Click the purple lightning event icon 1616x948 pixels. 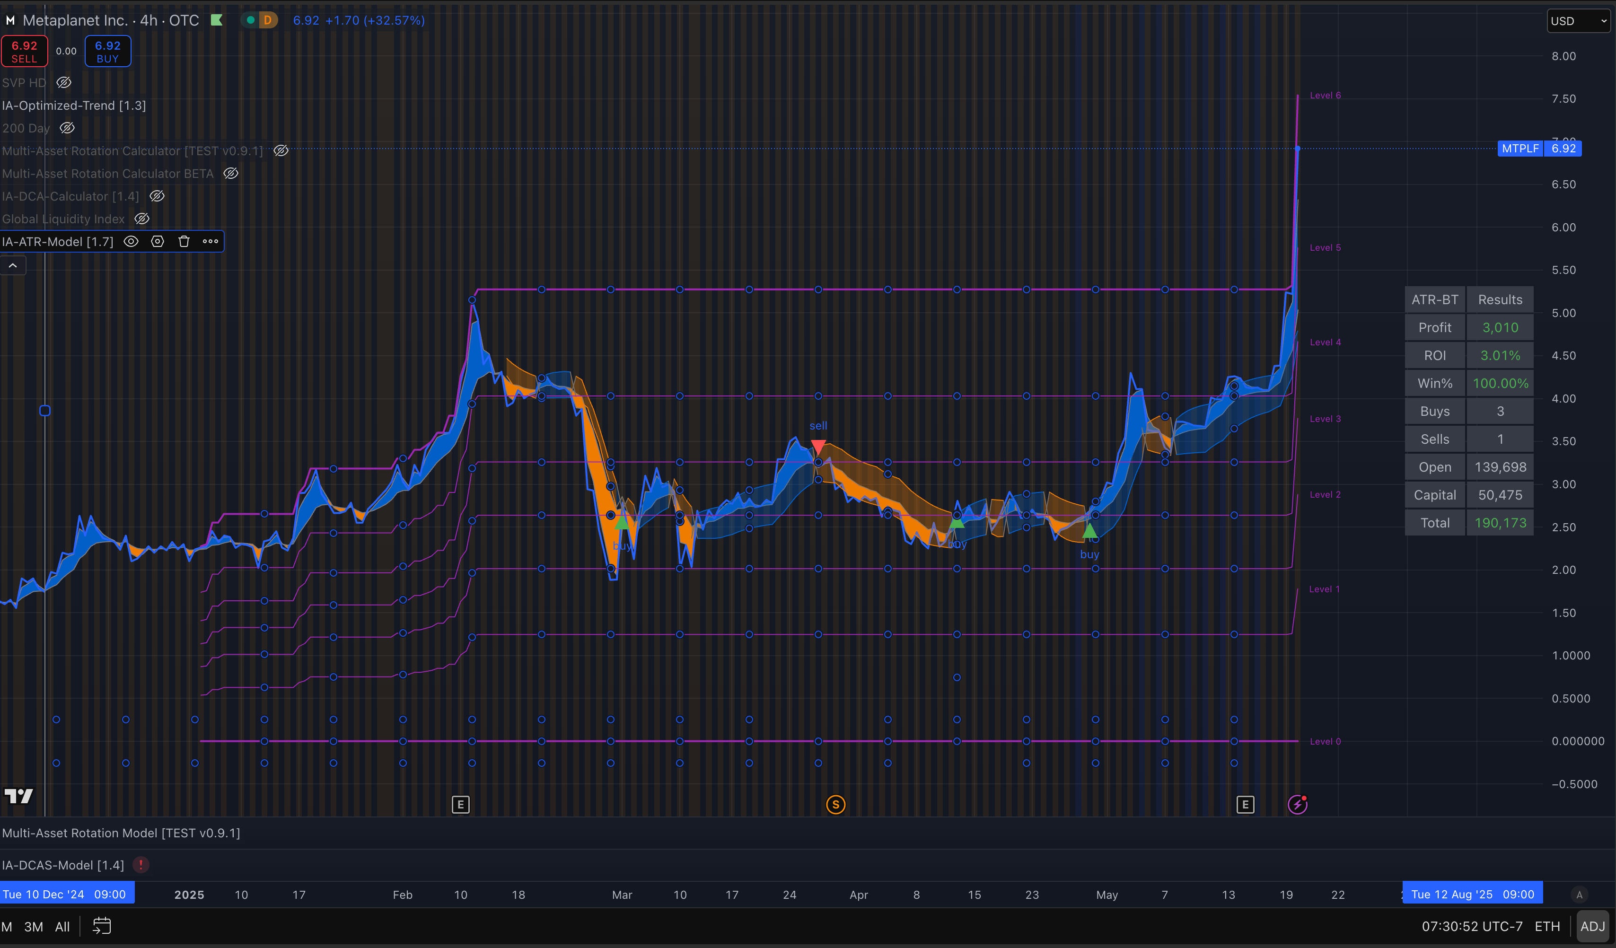(x=1297, y=804)
